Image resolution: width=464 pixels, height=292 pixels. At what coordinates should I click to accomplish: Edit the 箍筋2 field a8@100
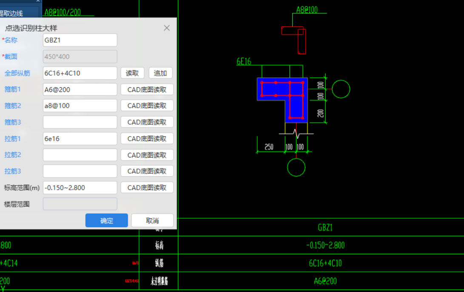point(80,106)
